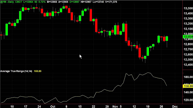Click the 13,100 price axis label
Image resolution: width=193 pixels, height=108 pixels.
click(x=188, y=29)
